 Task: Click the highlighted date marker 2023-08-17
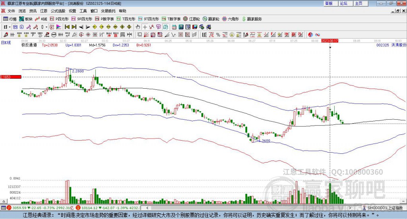tap(329, 41)
